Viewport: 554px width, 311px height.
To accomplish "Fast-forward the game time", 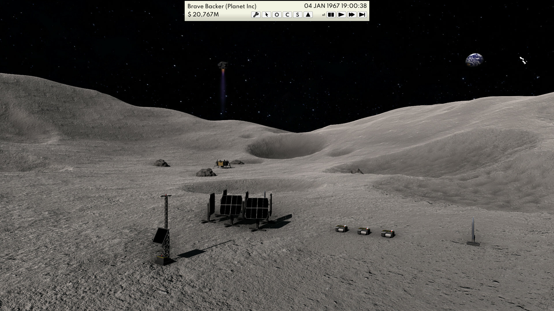I will click(352, 14).
